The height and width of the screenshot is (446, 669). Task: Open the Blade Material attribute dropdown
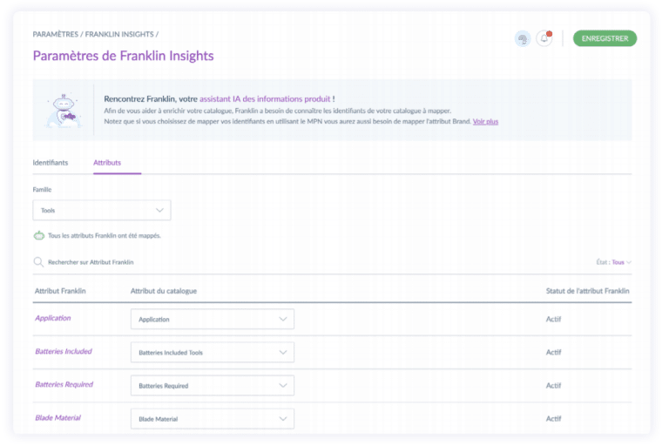[212, 418]
